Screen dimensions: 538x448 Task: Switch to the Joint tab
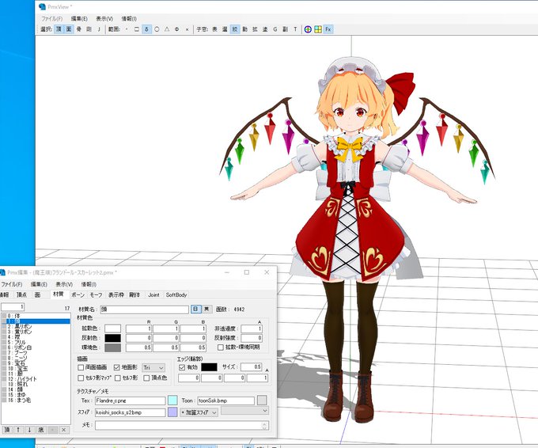pyautogui.click(x=153, y=294)
